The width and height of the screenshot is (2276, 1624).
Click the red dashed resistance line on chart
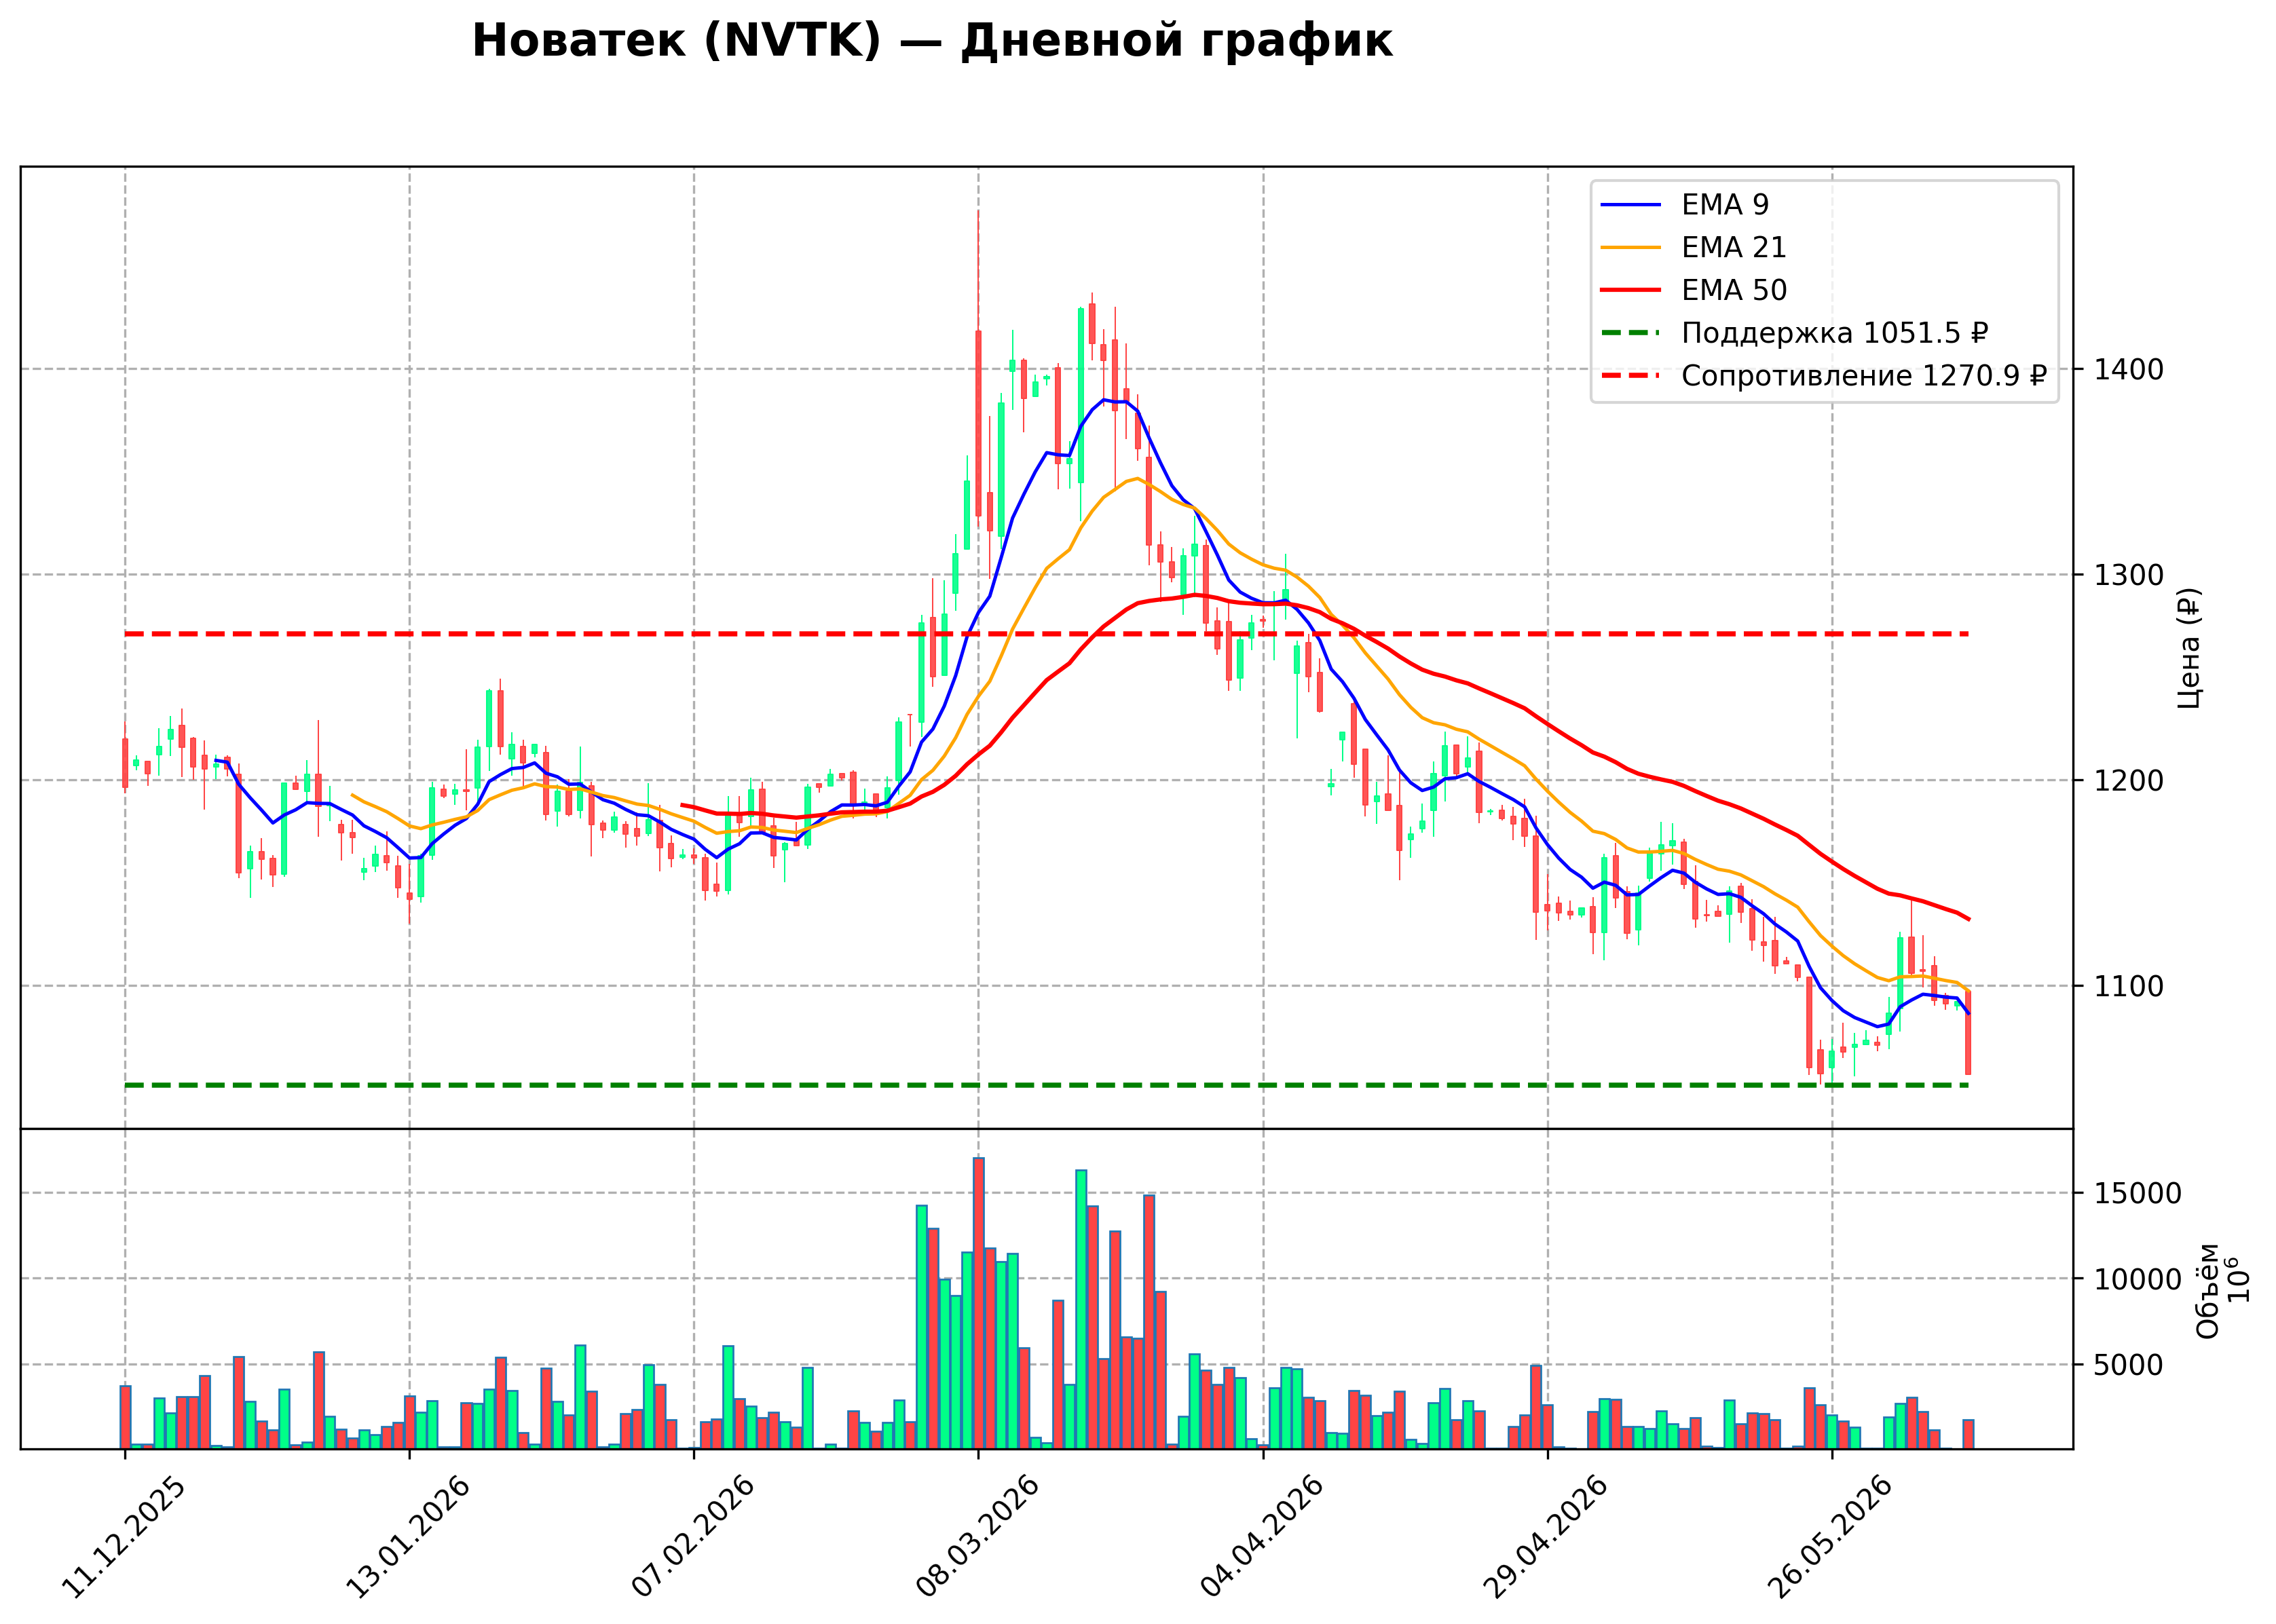point(1046,634)
